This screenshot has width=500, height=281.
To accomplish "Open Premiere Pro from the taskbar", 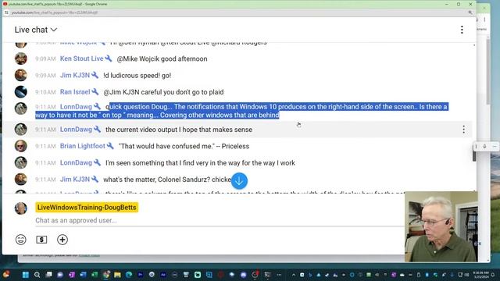I will point(141,275).
